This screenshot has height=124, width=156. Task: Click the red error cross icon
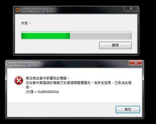pos(19,81)
